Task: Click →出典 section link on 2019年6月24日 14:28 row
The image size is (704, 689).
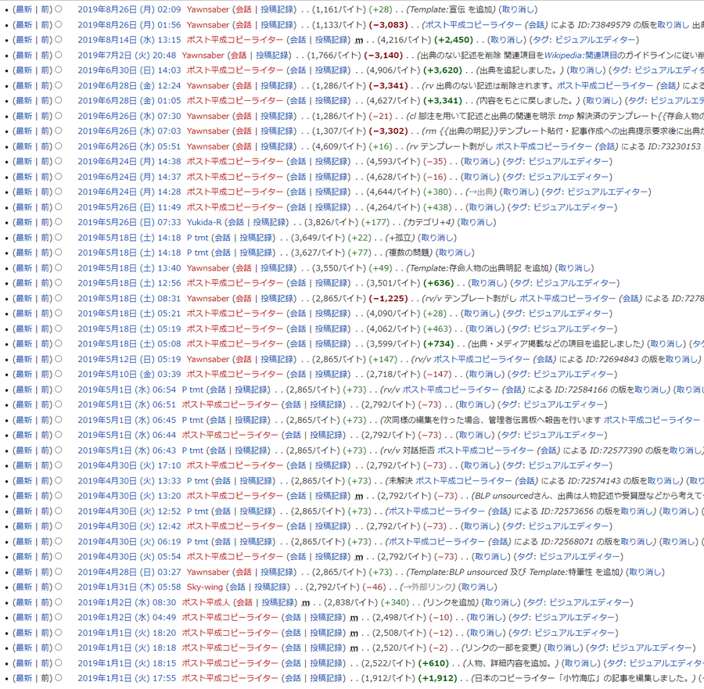Action: [x=481, y=192]
